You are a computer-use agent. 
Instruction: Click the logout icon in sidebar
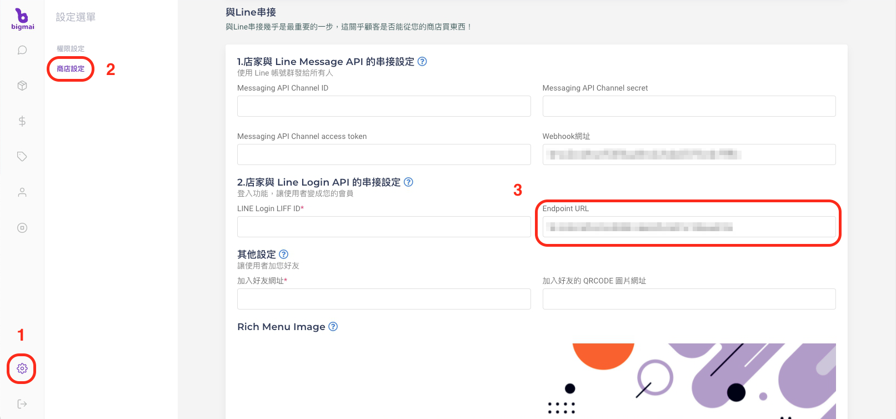pos(22,404)
